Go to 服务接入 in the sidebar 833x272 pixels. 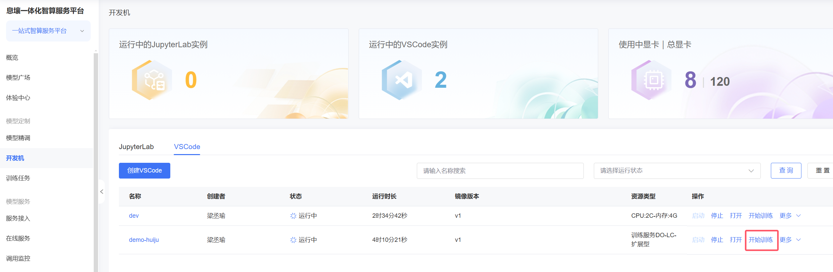pyautogui.click(x=18, y=218)
